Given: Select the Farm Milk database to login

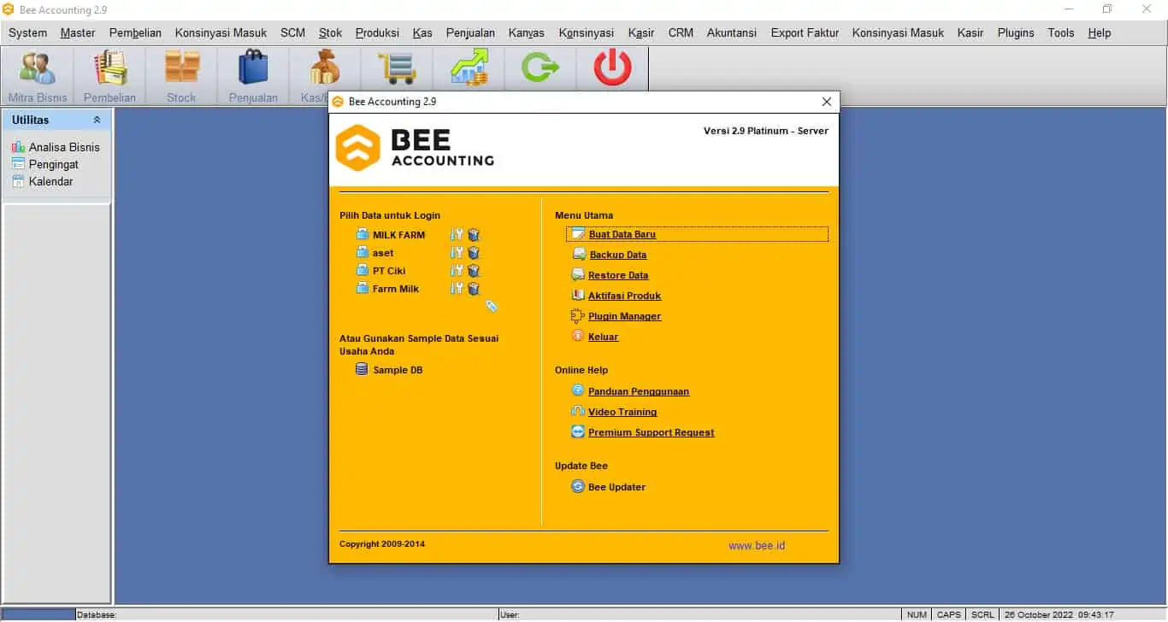Looking at the screenshot, I should [396, 289].
